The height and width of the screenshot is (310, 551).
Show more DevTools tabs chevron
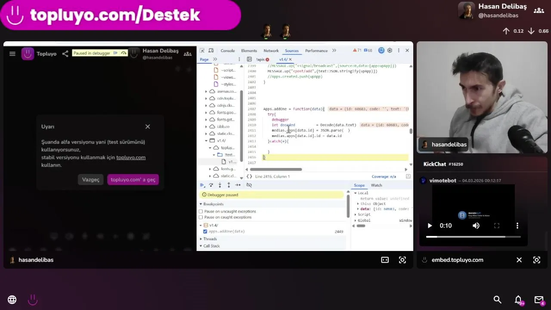point(334,50)
